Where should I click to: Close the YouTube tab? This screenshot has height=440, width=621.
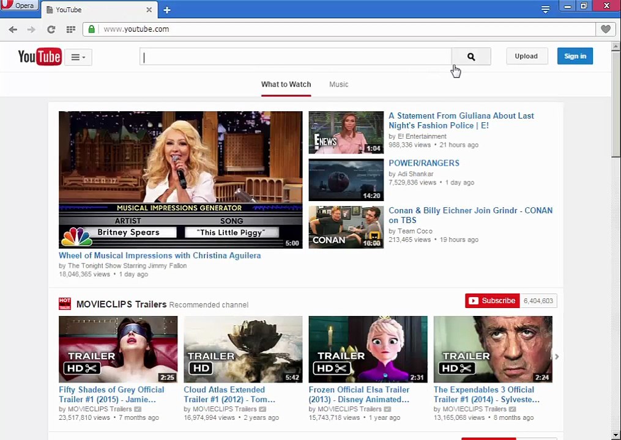(x=149, y=10)
